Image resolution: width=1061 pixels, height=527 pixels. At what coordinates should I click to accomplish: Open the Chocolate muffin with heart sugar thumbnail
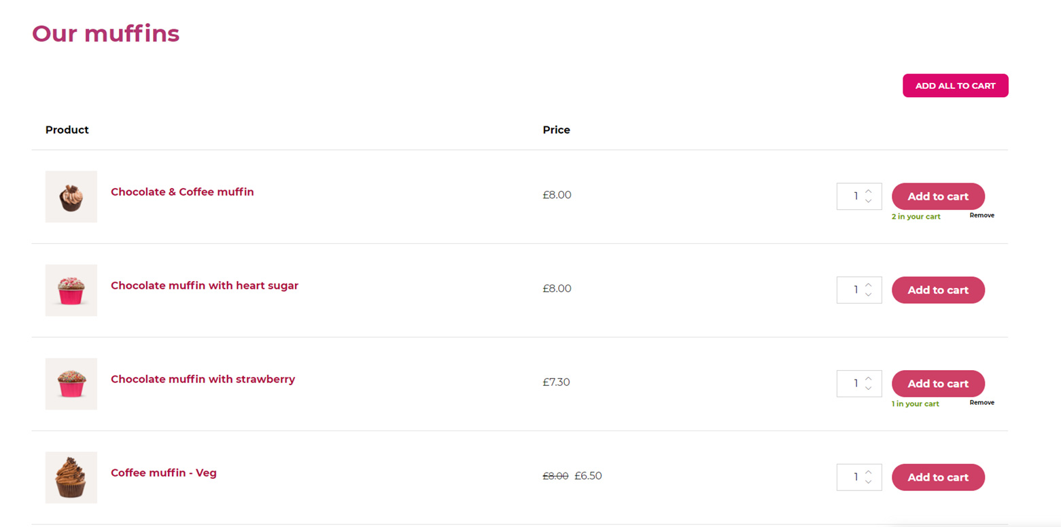[71, 290]
